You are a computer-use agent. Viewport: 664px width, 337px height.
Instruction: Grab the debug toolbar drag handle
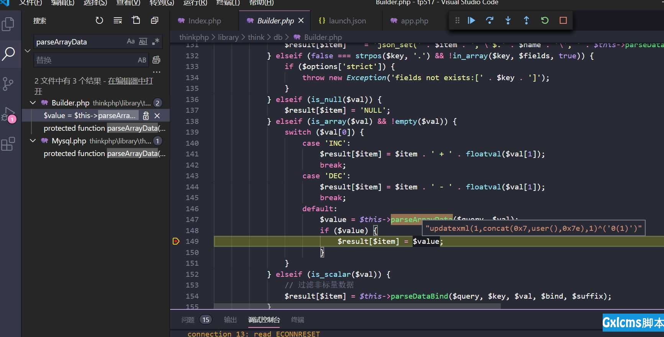457,20
